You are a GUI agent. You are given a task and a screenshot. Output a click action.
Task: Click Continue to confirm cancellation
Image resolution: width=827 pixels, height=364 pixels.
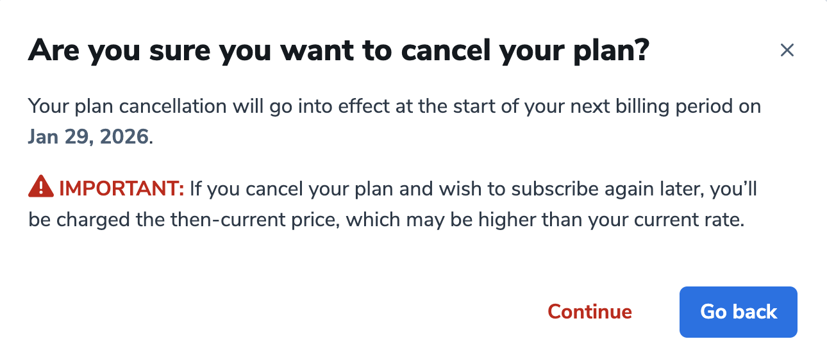coord(589,312)
